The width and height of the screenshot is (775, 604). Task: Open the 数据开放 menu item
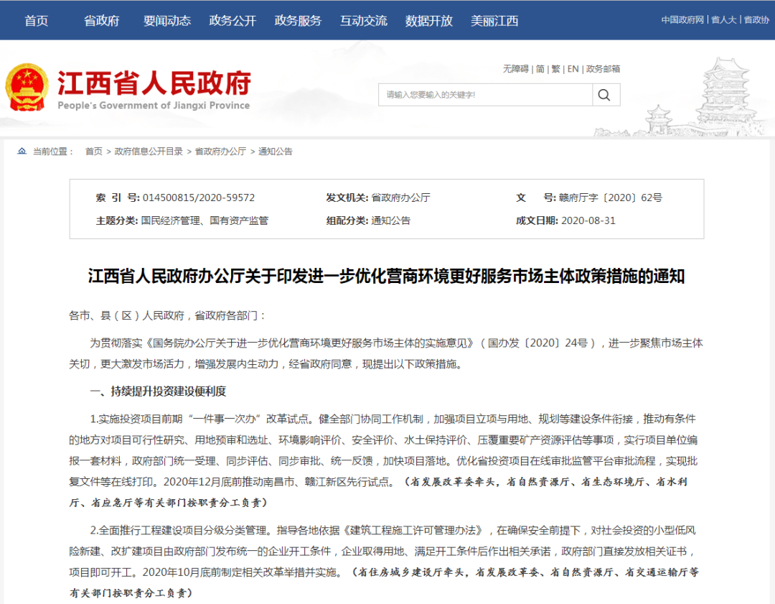click(428, 20)
